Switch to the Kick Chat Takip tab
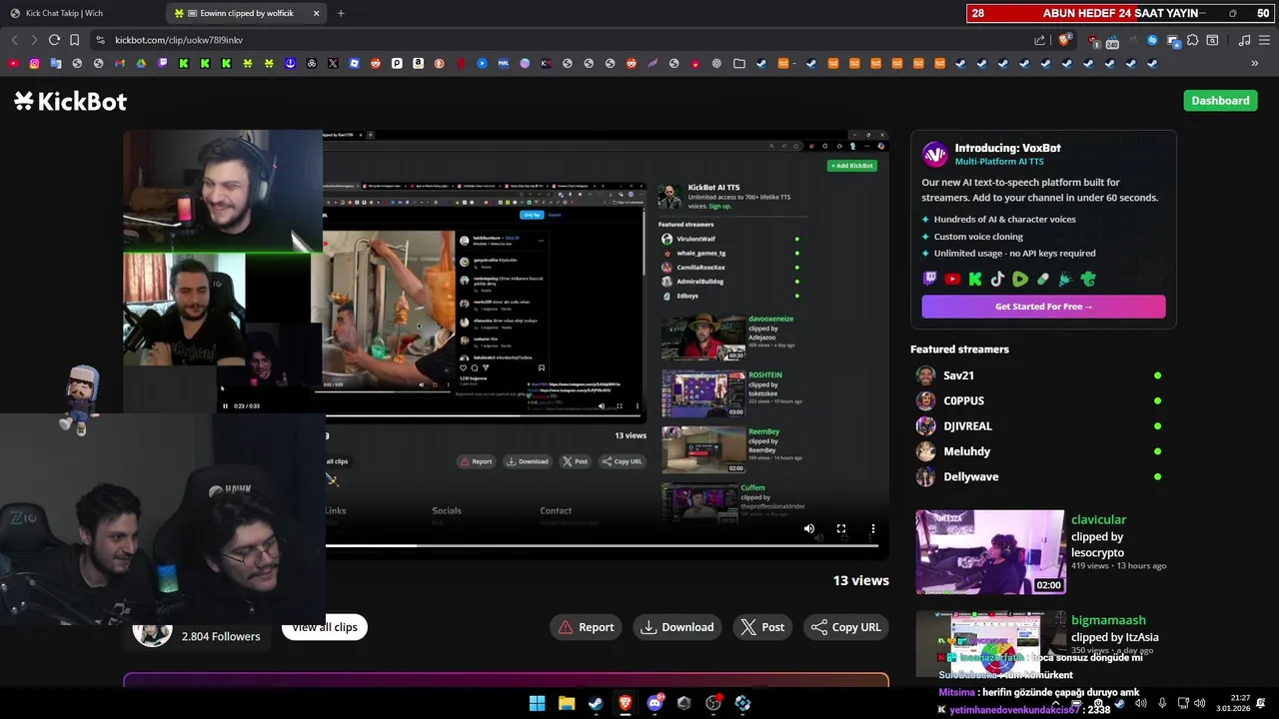Viewport: 1279px width, 719px height. (x=82, y=13)
